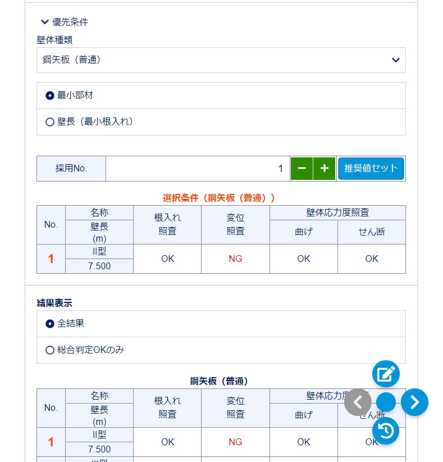Click the history restore floating icon

tap(386, 431)
